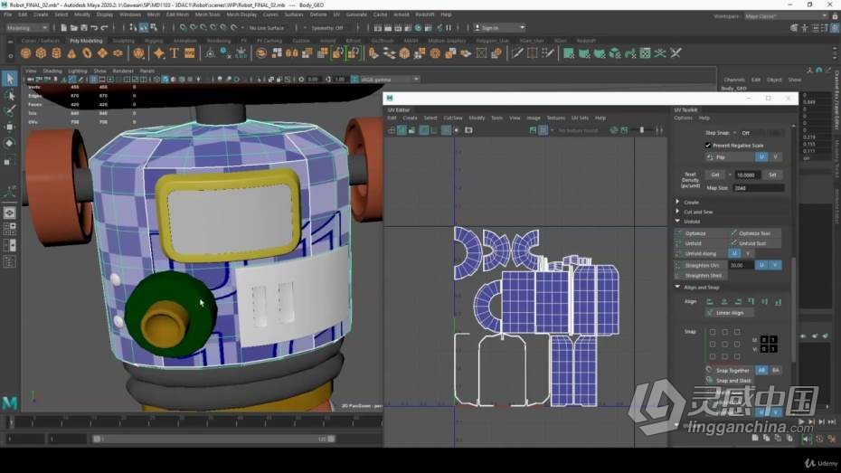Open the Cut/Sew menu in UV Editor

click(453, 118)
